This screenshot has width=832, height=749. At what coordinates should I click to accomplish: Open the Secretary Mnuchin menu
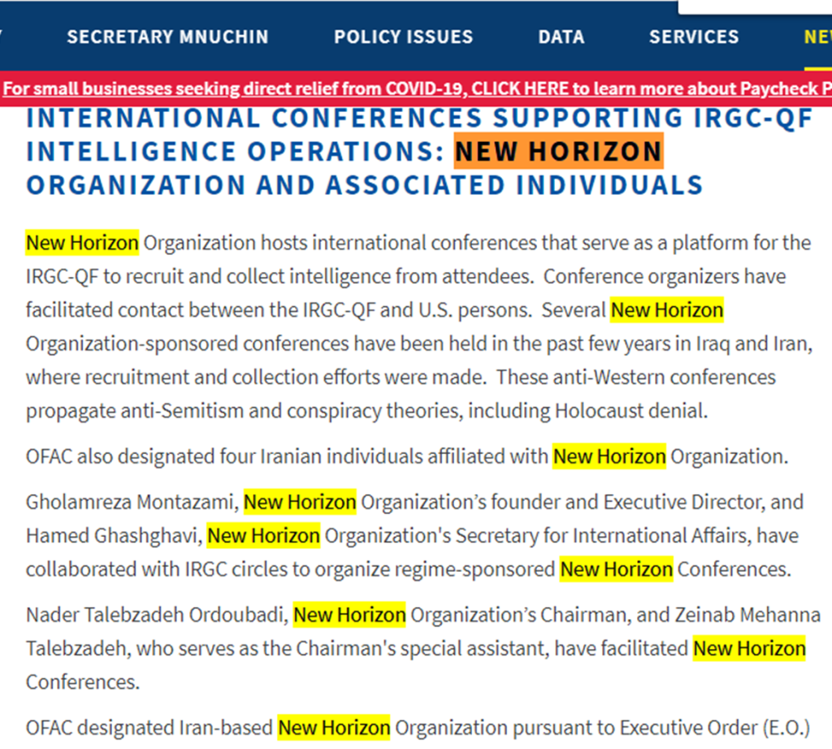click(x=167, y=37)
